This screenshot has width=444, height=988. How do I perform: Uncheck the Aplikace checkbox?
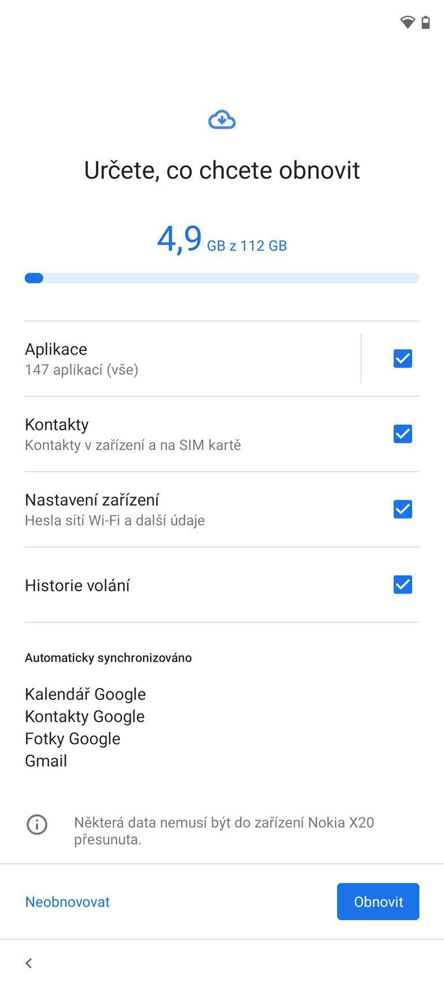[402, 358]
